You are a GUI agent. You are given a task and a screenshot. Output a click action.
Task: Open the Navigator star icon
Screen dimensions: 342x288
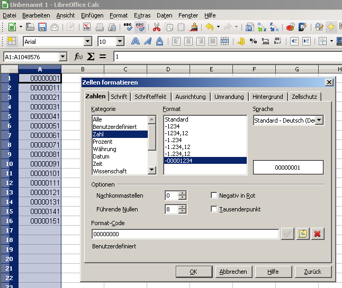coord(331,27)
